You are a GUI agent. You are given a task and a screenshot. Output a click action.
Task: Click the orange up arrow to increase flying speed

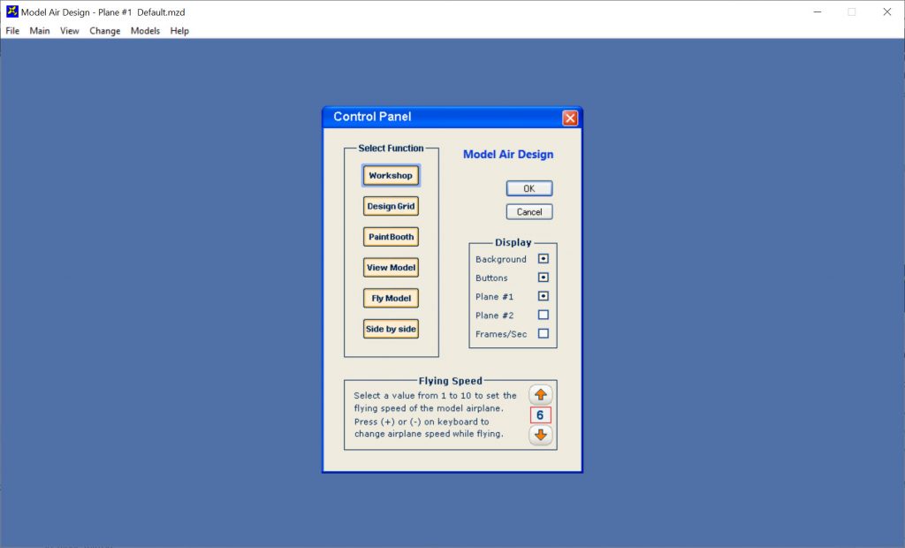(x=540, y=395)
